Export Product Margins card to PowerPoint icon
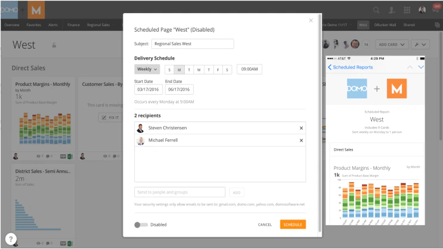443x249 pixels. [63, 157]
